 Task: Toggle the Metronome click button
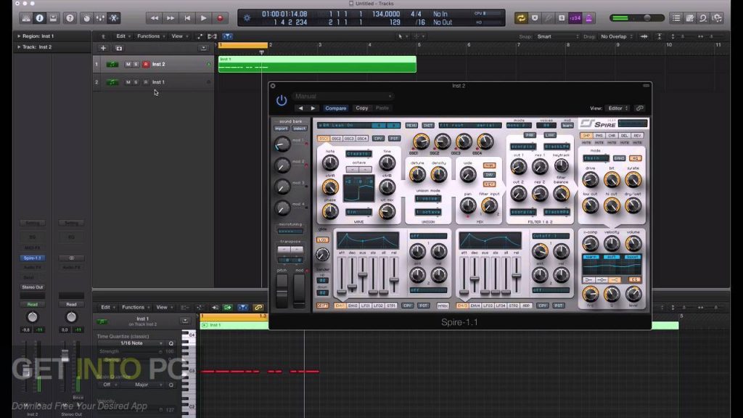click(x=588, y=18)
